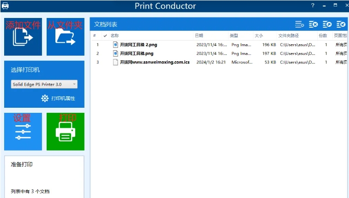Click the 列表中有 3 个文档 status line

coord(30,192)
